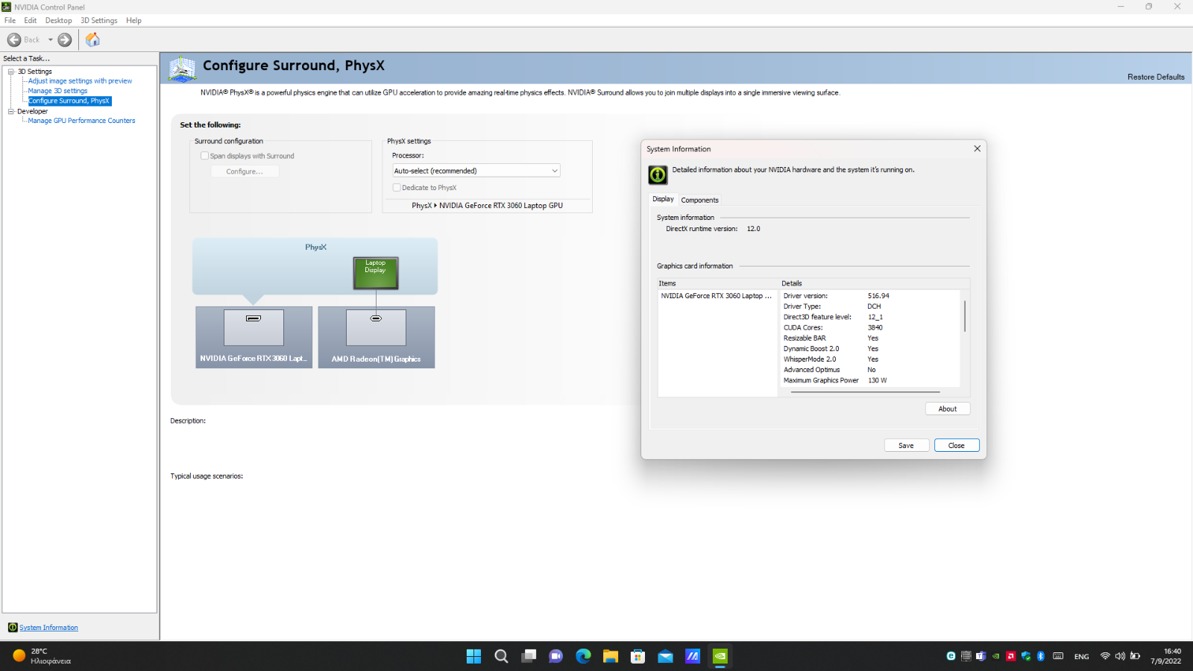
Task: Click the Back arrow toolbar icon
Action: pyautogui.click(x=14, y=40)
